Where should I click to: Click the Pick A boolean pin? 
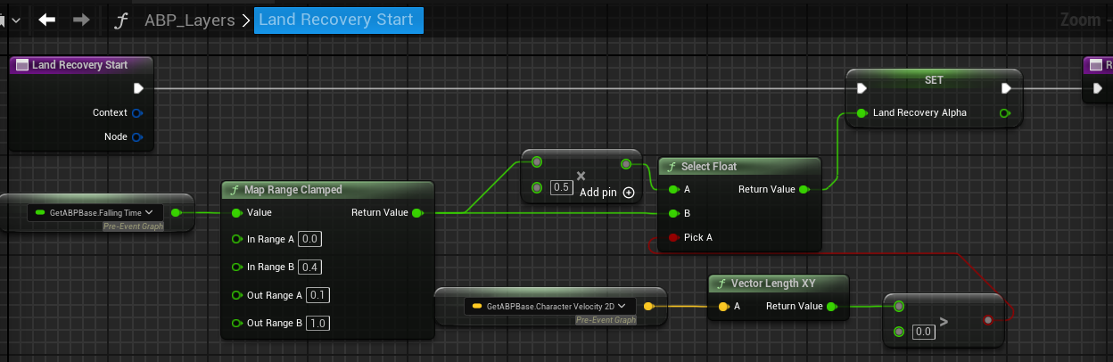coord(672,237)
